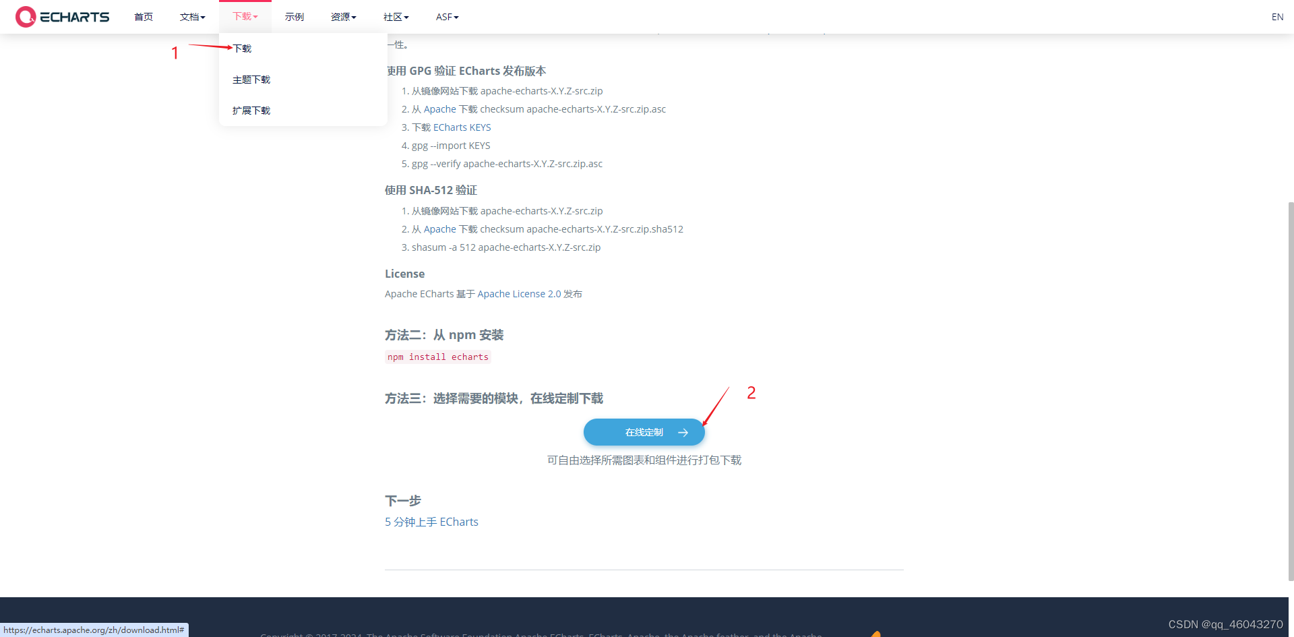The width and height of the screenshot is (1294, 637).
Task: Select 扩展下载 in the dropdown
Action: (x=251, y=111)
